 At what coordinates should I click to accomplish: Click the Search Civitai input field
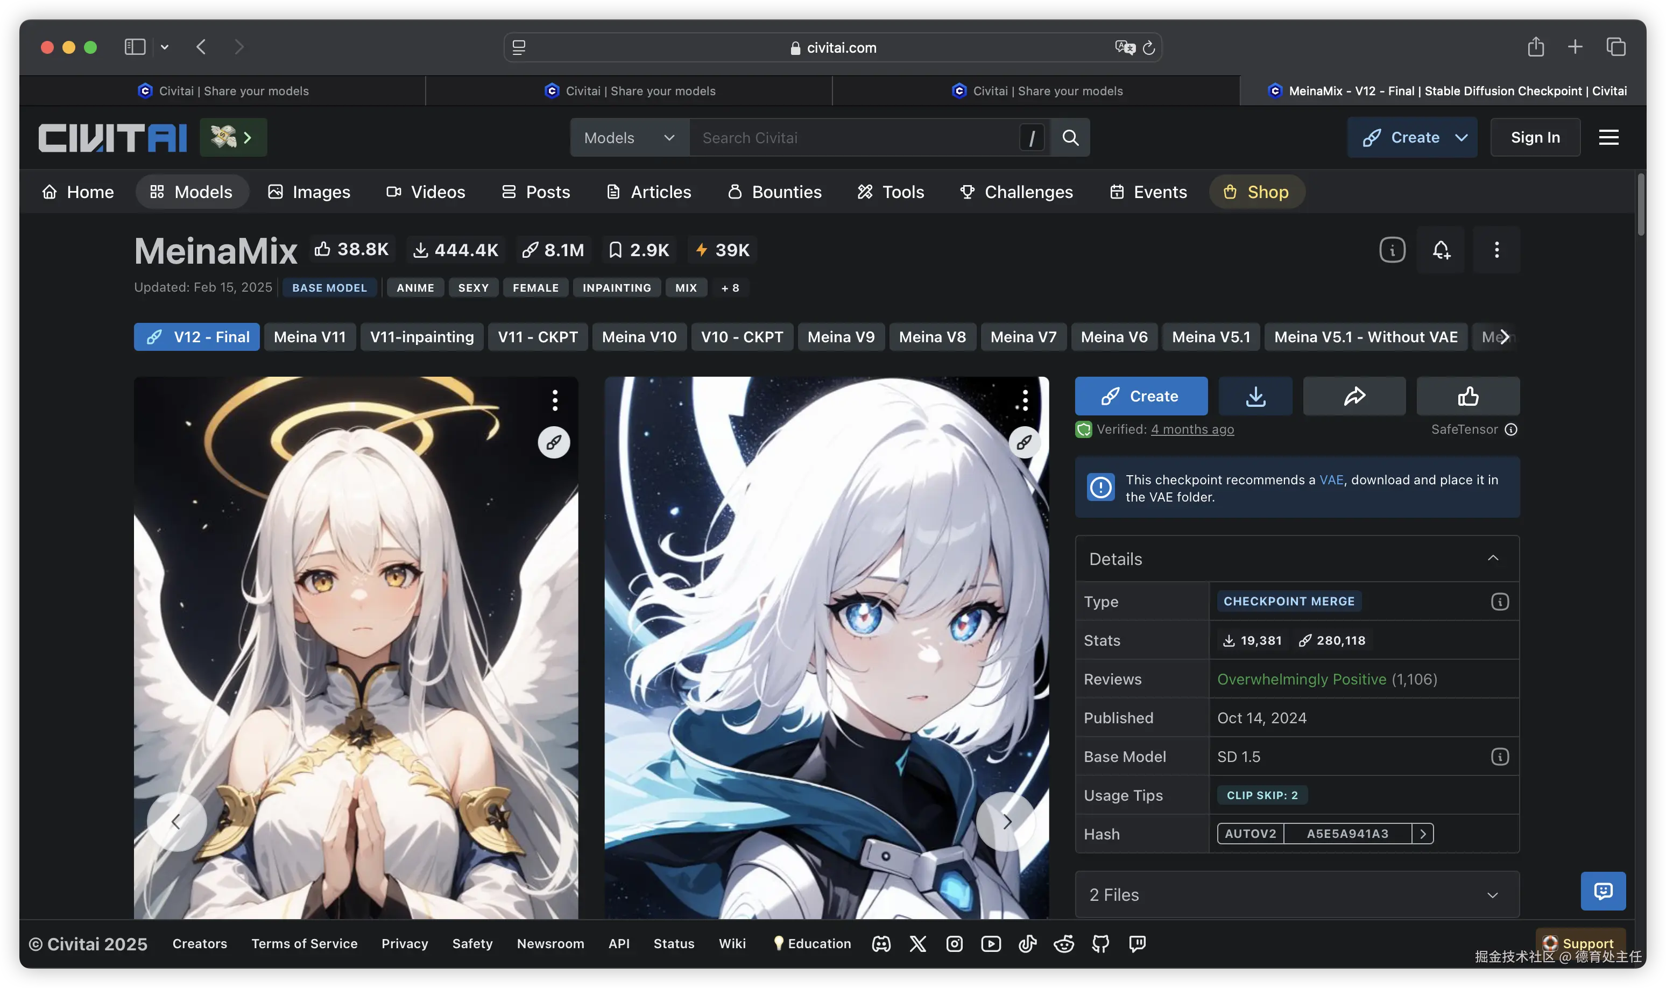[852, 137]
